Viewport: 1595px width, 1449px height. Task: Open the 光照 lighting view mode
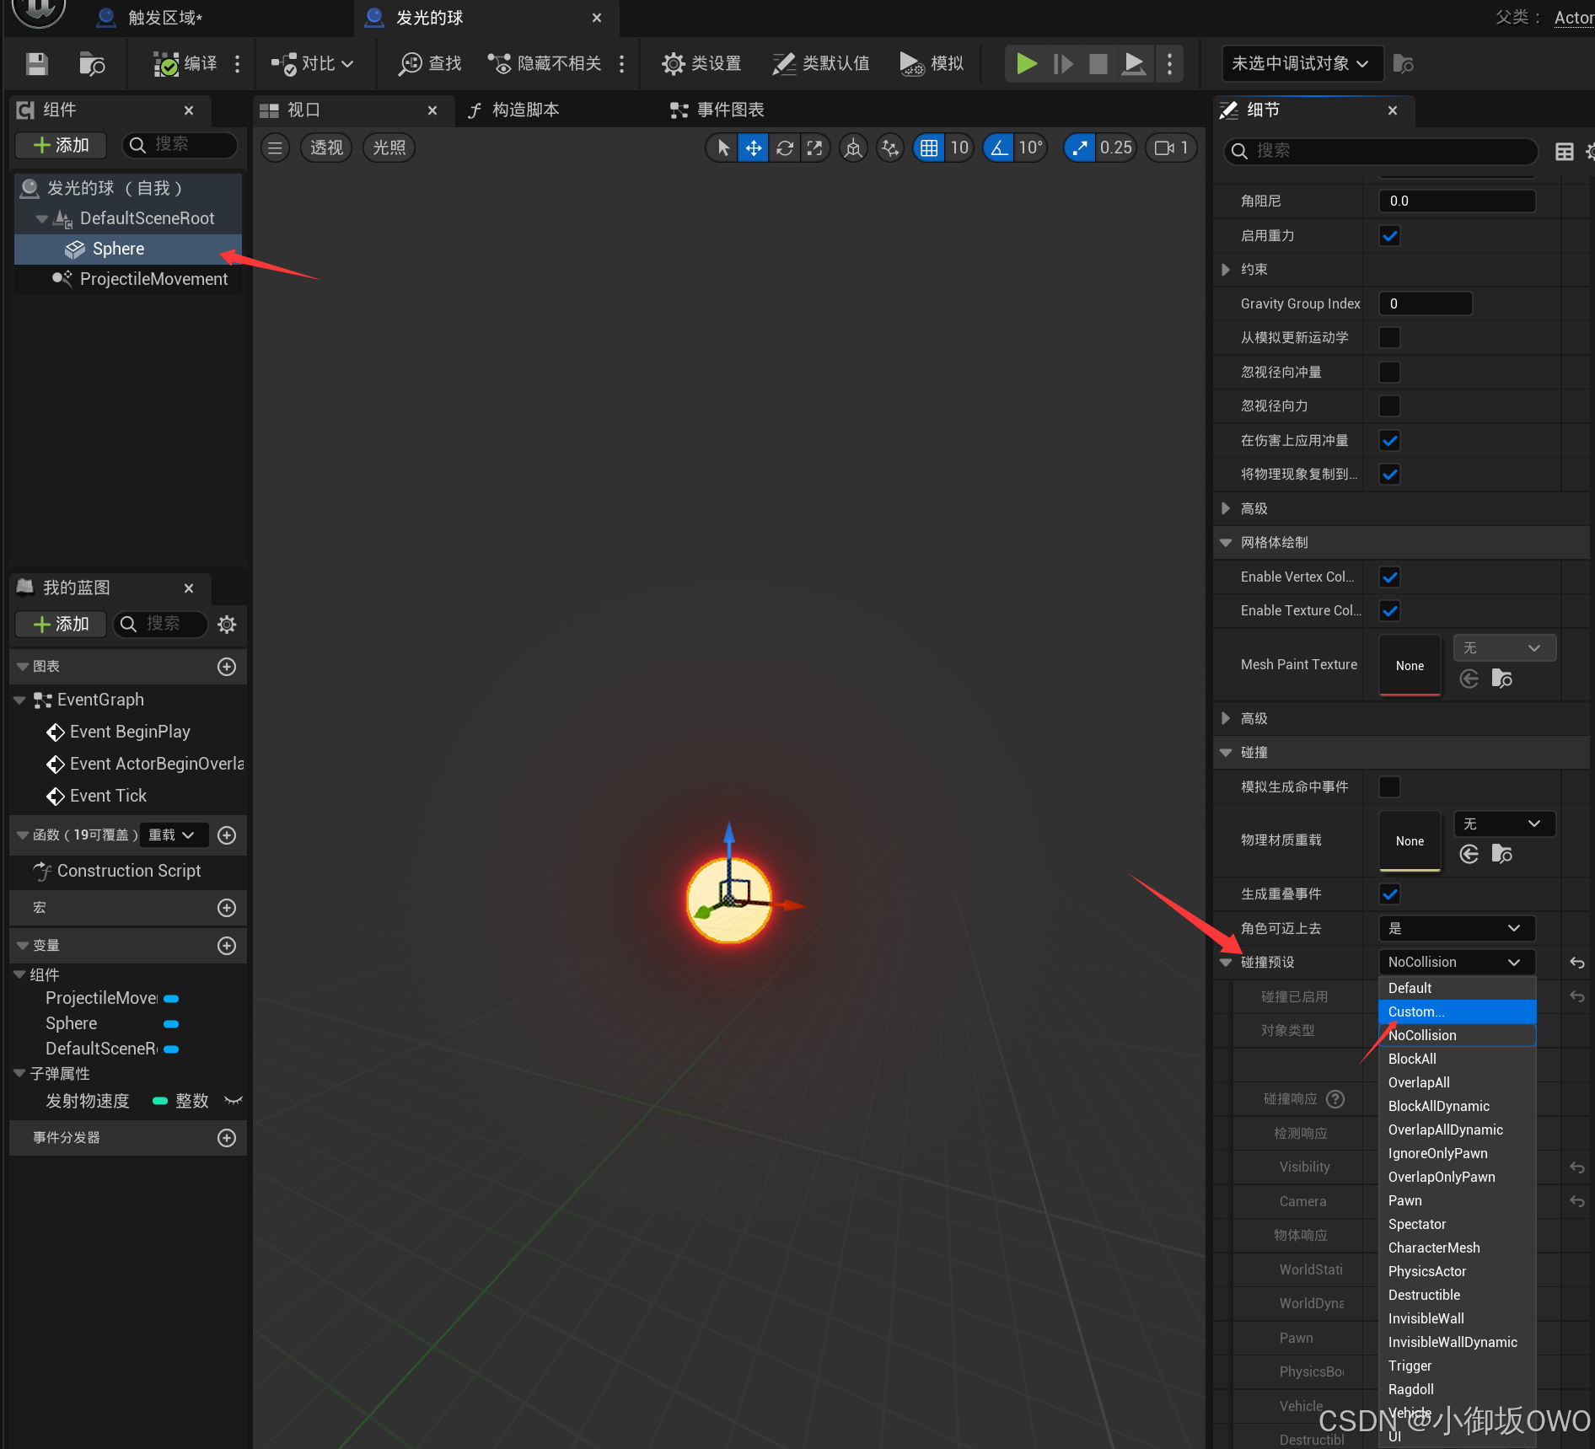pos(389,148)
